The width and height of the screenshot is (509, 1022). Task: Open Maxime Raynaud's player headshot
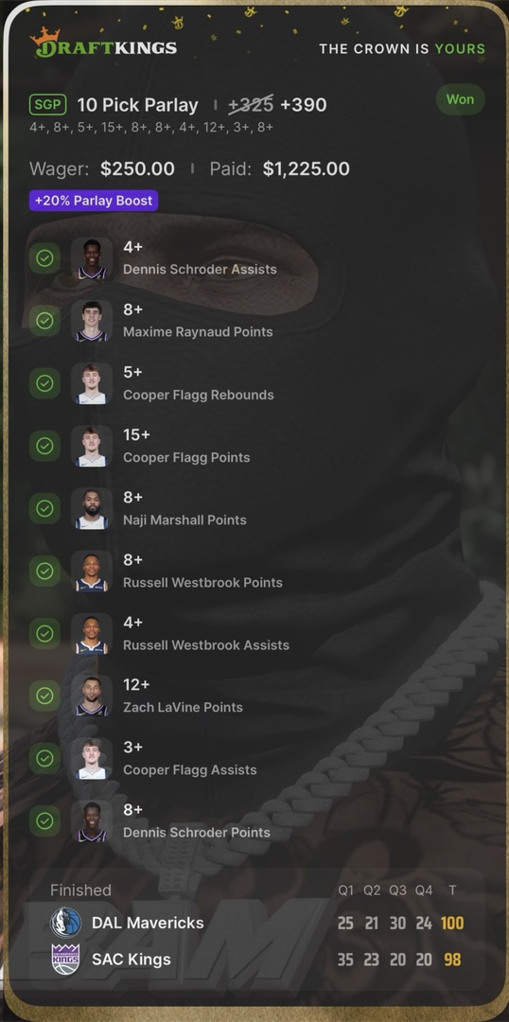click(92, 321)
